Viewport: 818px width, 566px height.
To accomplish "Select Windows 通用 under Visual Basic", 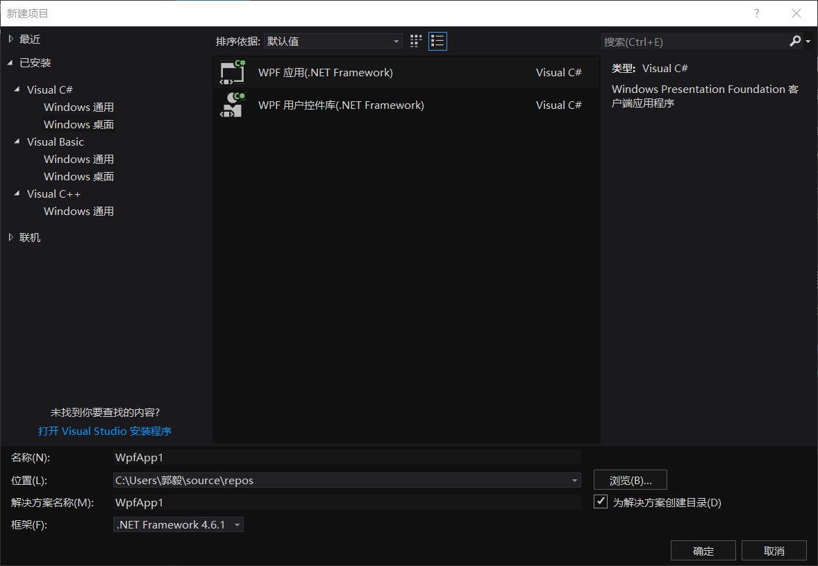I will coord(78,159).
